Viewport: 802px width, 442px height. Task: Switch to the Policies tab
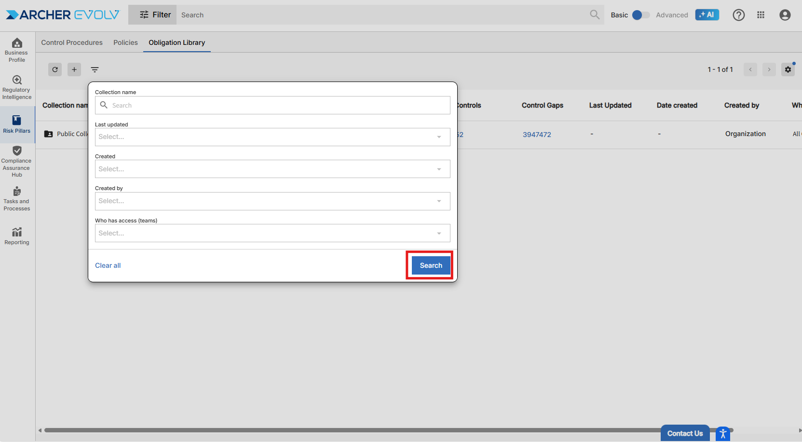pyautogui.click(x=125, y=42)
